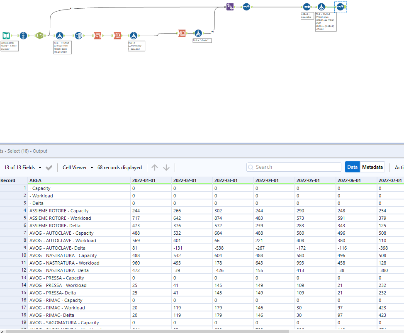This screenshot has width=404, height=333.
Task: Select the Transpose tool after the Cross Tab
Action: click(x=117, y=35)
